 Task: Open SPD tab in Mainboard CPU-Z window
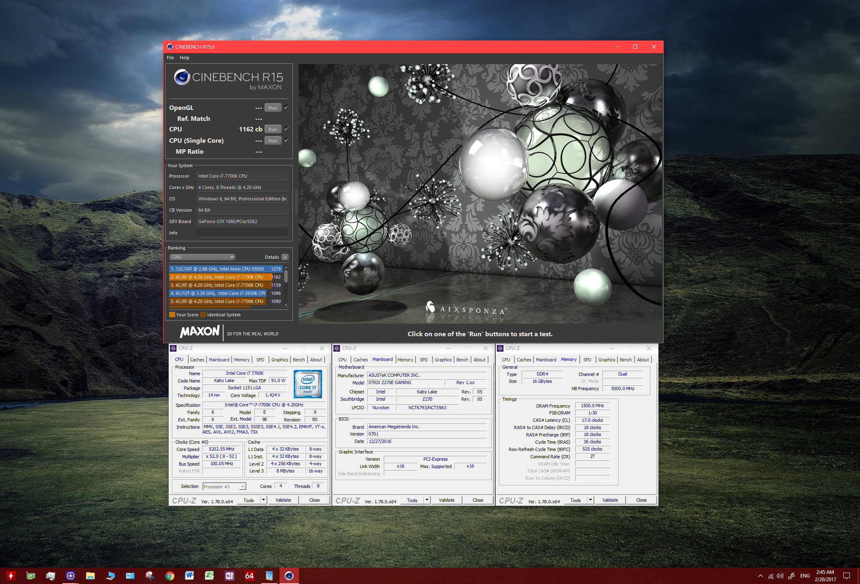(424, 360)
